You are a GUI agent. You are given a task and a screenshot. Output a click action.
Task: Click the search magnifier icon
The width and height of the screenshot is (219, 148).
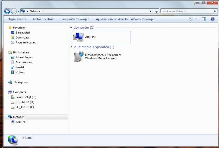[215, 11]
